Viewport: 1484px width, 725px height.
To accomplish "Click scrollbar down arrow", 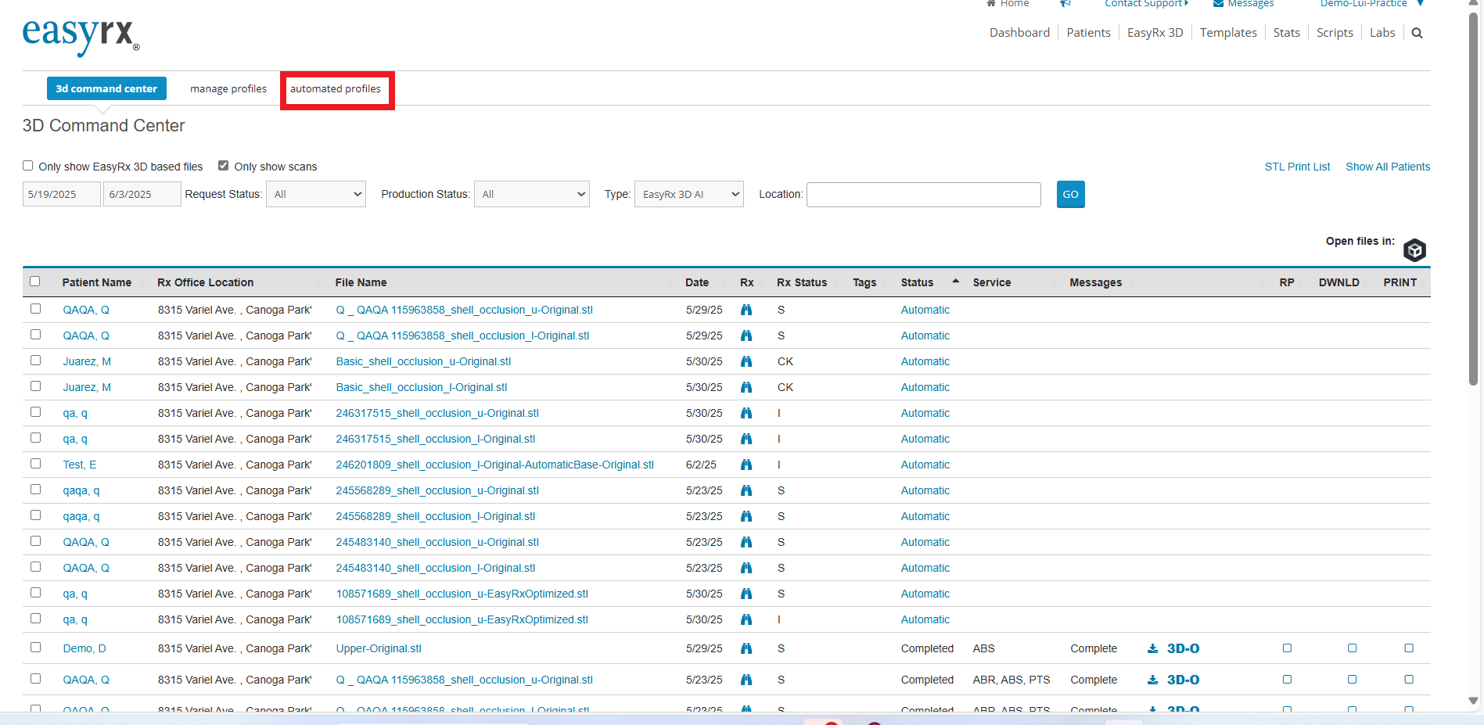I will coord(1473,701).
